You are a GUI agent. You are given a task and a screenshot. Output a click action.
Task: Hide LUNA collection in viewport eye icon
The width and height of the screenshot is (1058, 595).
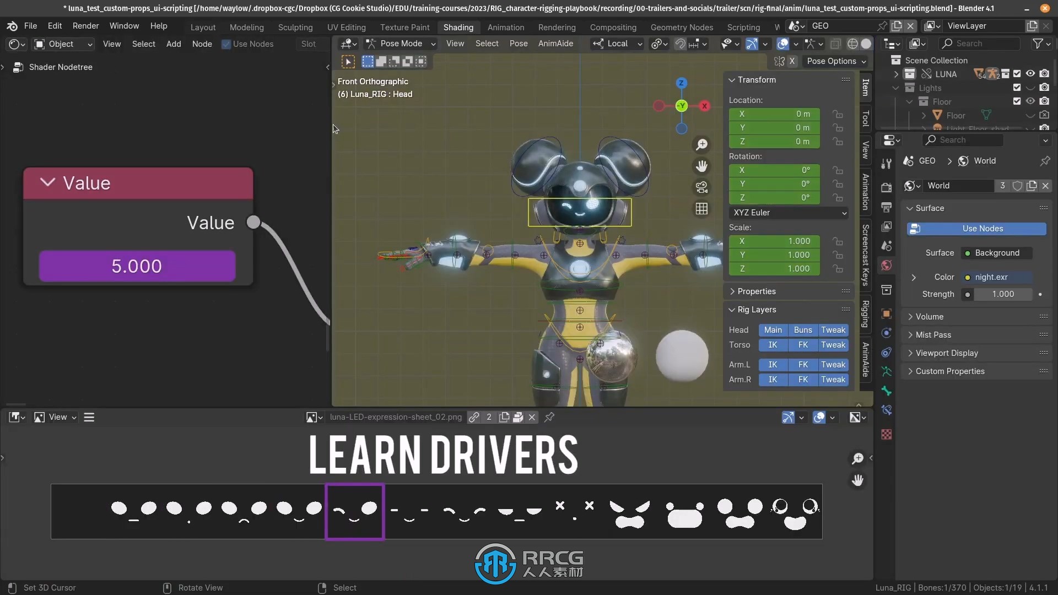[x=1030, y=73]
